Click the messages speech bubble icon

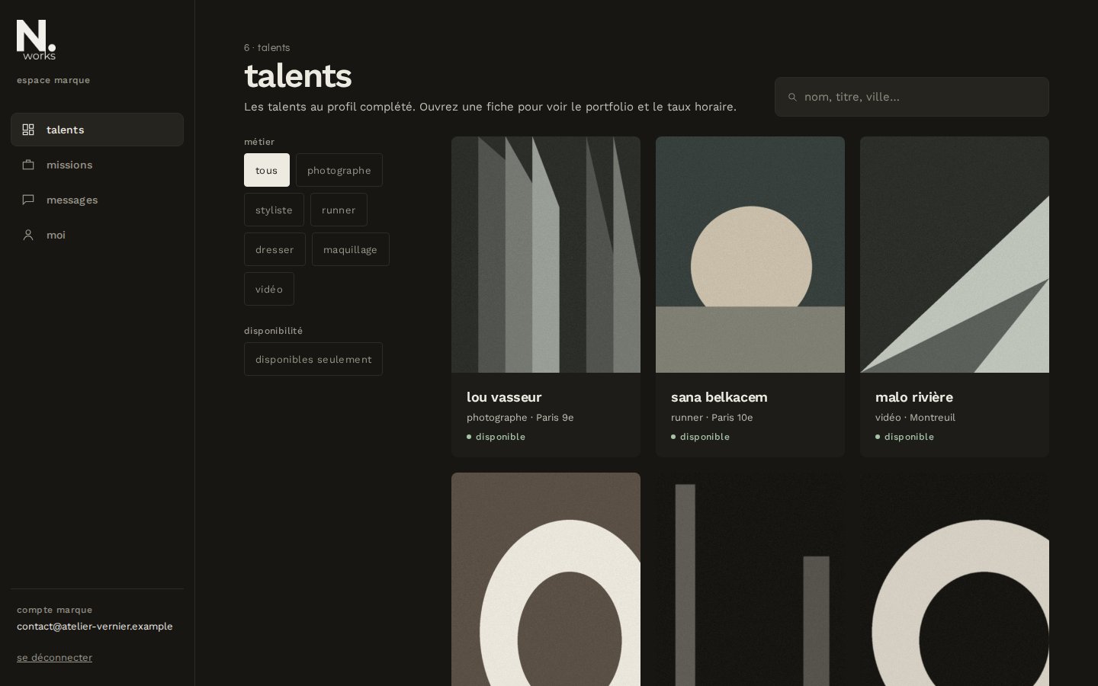(28, 200)
